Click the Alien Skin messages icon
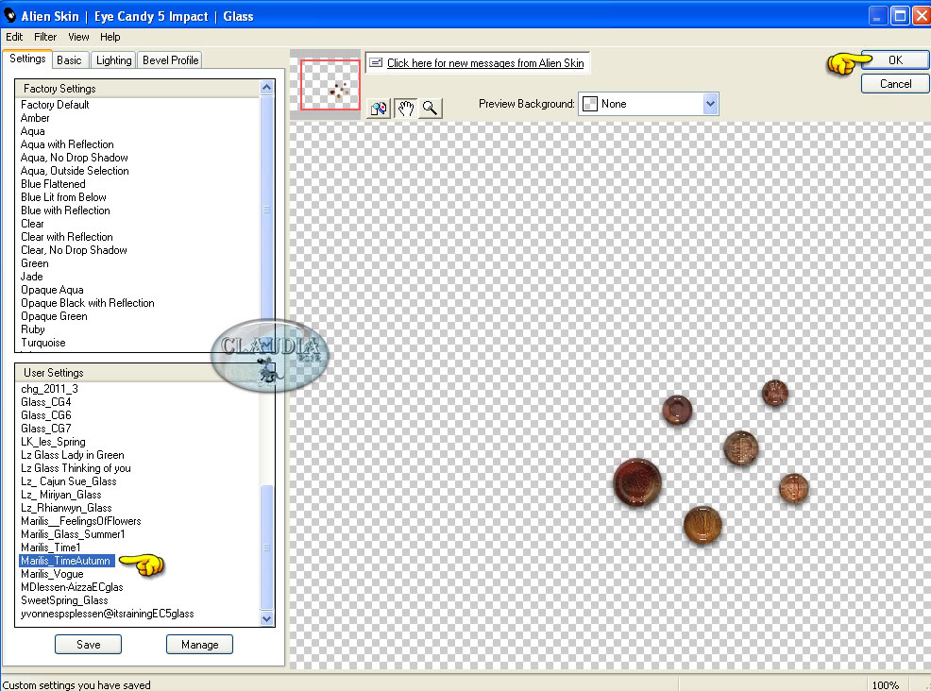The image size is (931, 691). [x=376, y=62]
